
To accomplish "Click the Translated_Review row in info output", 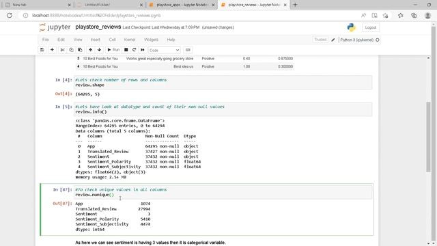I will pos(138,152).
